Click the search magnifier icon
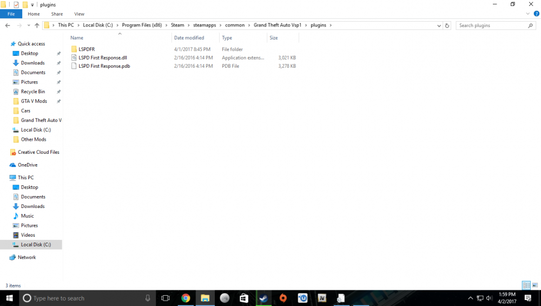This screenshot has width=541, height=306. (x=530, y=25)
